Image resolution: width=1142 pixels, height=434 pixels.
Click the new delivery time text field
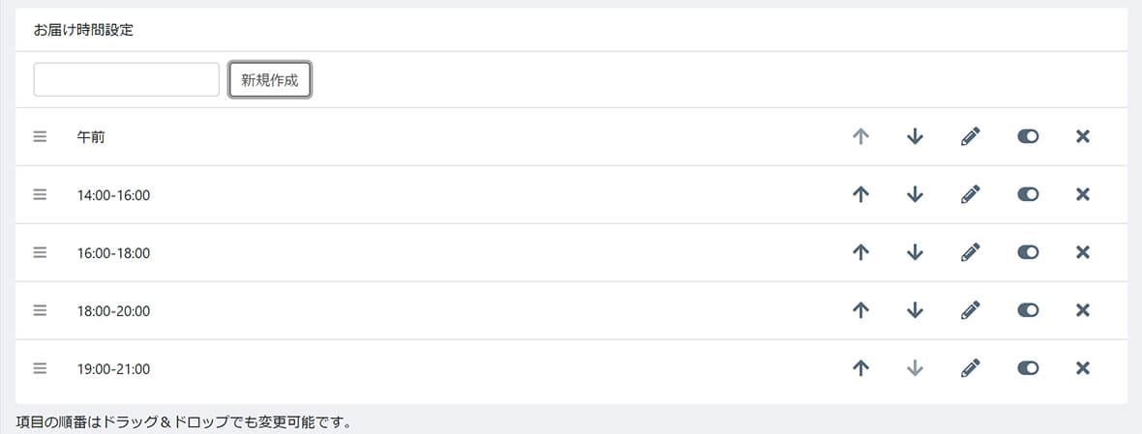coord(127,80)
